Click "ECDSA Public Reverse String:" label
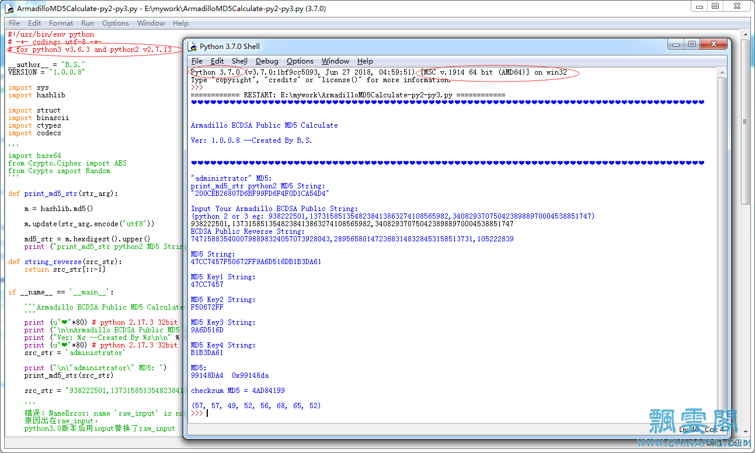 (x=248, y=231)
